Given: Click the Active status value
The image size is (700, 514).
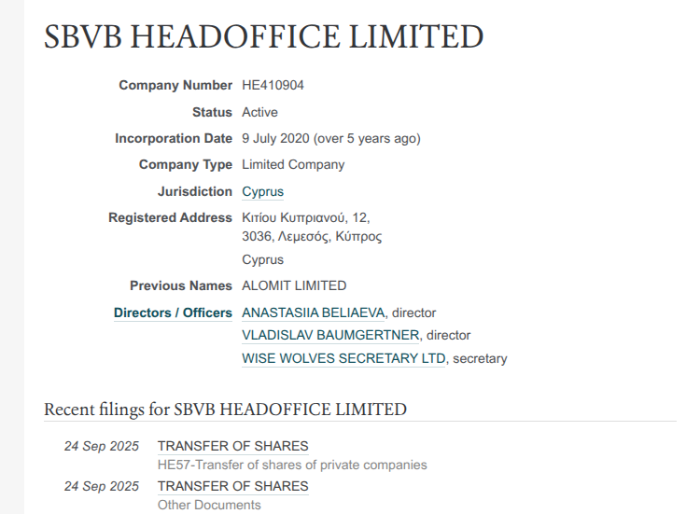Looking at the screenshot, I should pyautogui.click(x=259, y=112).
